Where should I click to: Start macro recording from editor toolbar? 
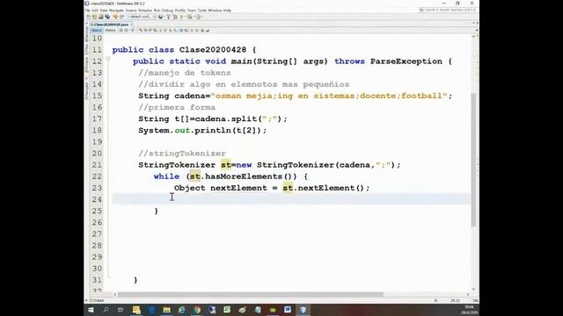tap(192, 31)
